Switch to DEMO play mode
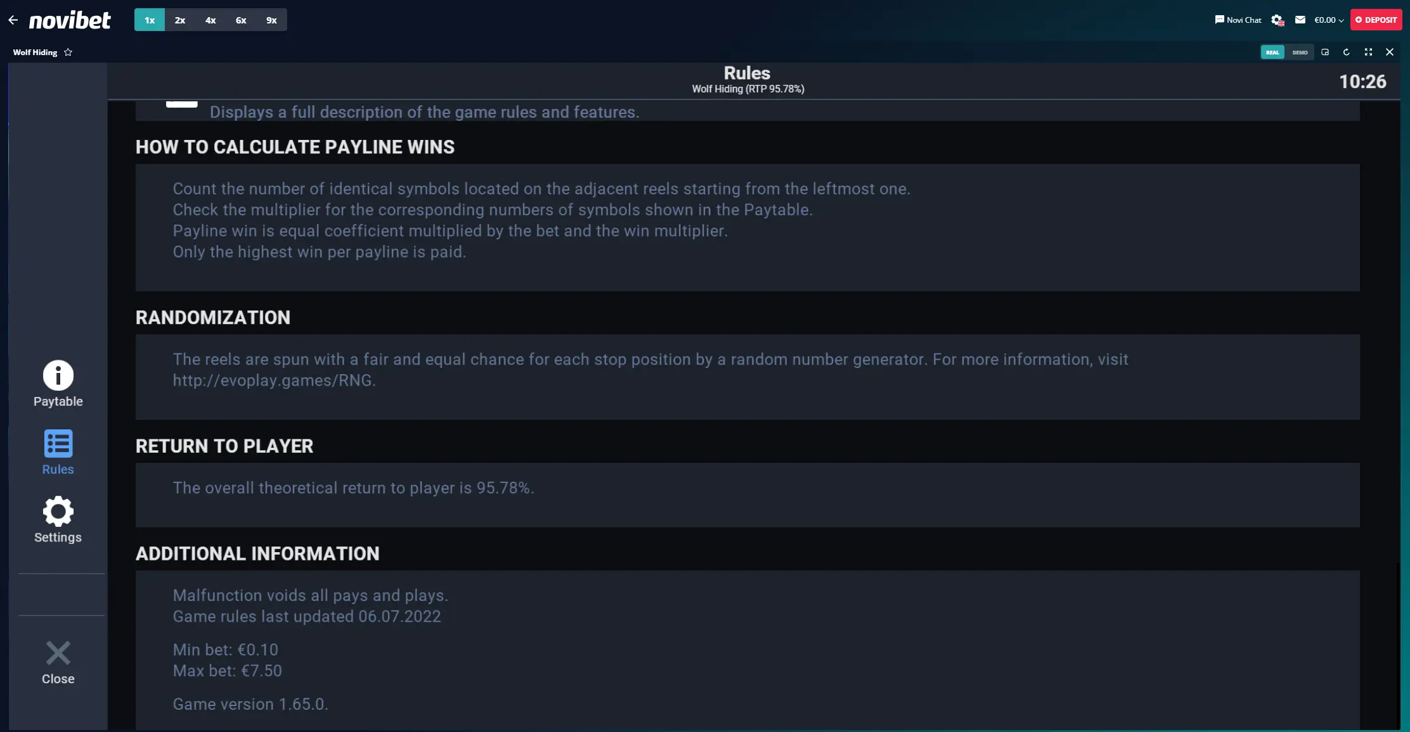1410x732 pixels. [1300, 53]
